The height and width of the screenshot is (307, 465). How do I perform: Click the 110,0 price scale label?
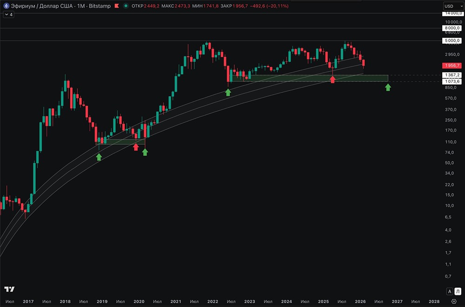pos(451,142)
